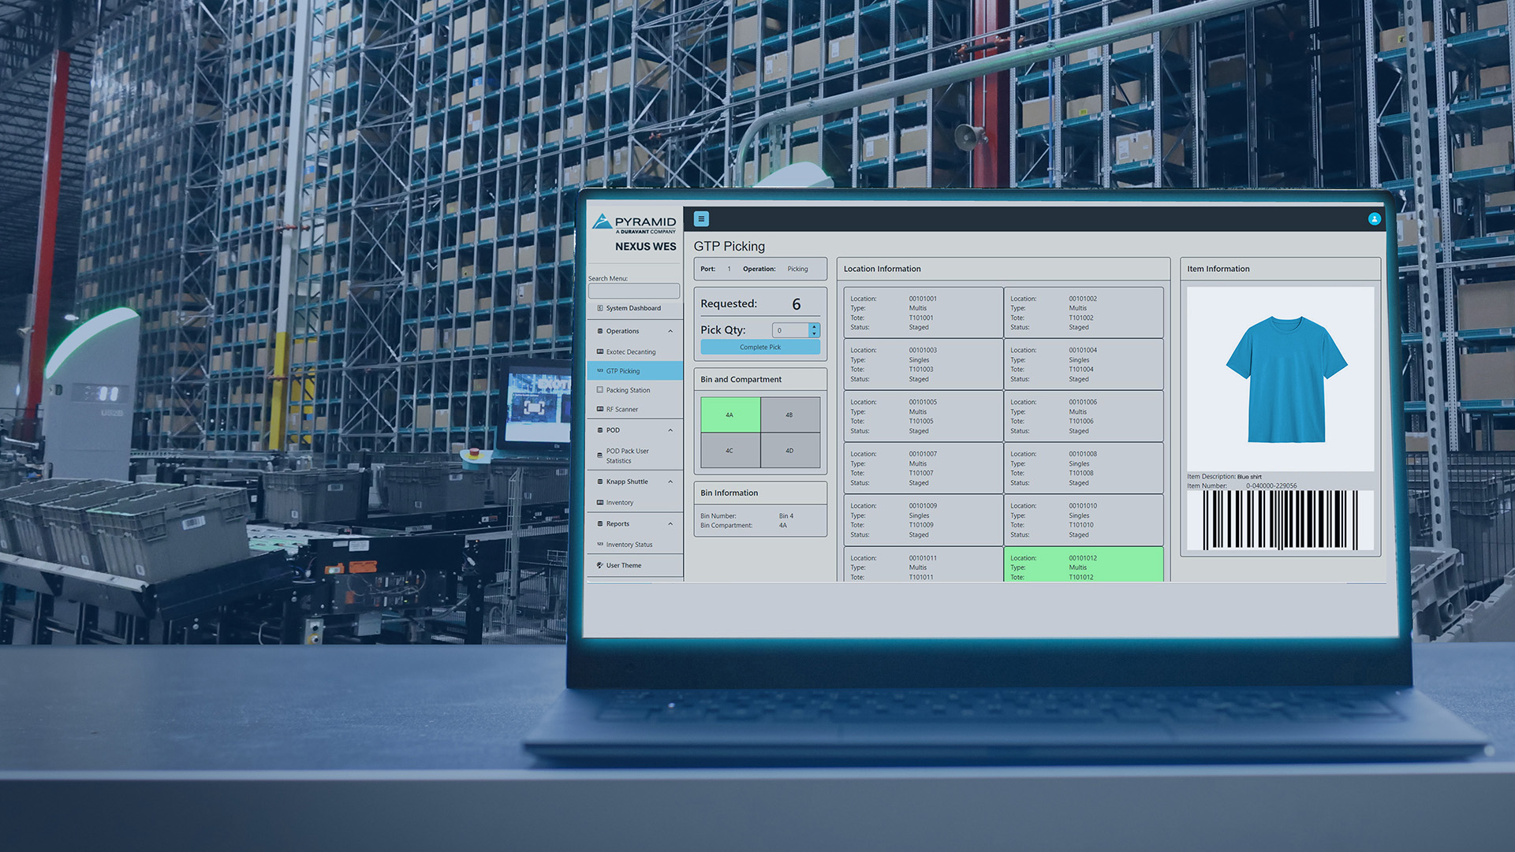Increase Pick Qty with up arrow
This screenshot has height=852, width=1515.
point(814,326)
